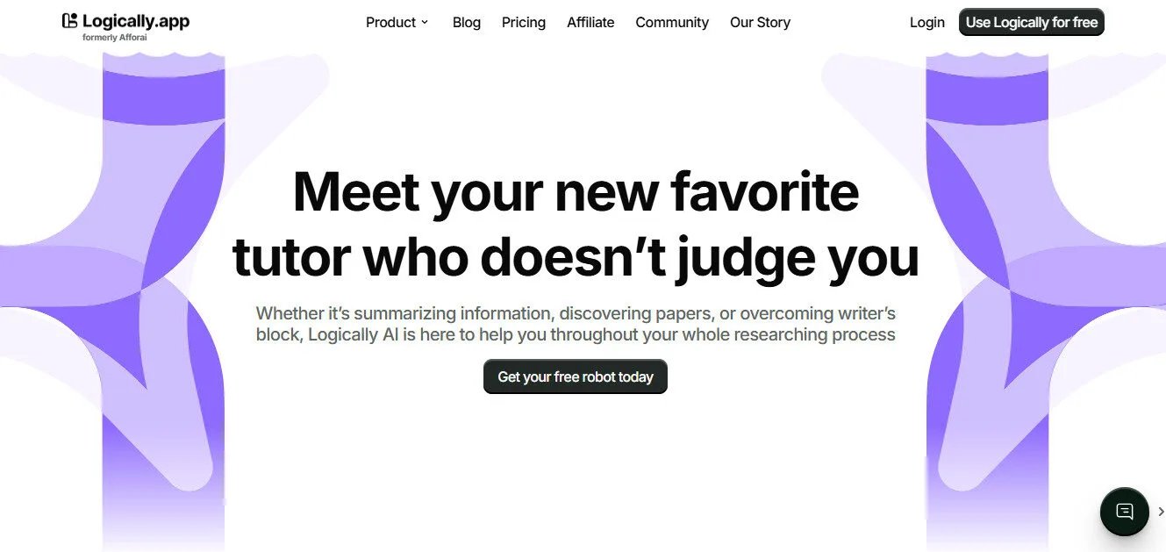Sign in via the Login link
Image resolution: width=1166 pixels, height=552 pixels.
[926, 22]
